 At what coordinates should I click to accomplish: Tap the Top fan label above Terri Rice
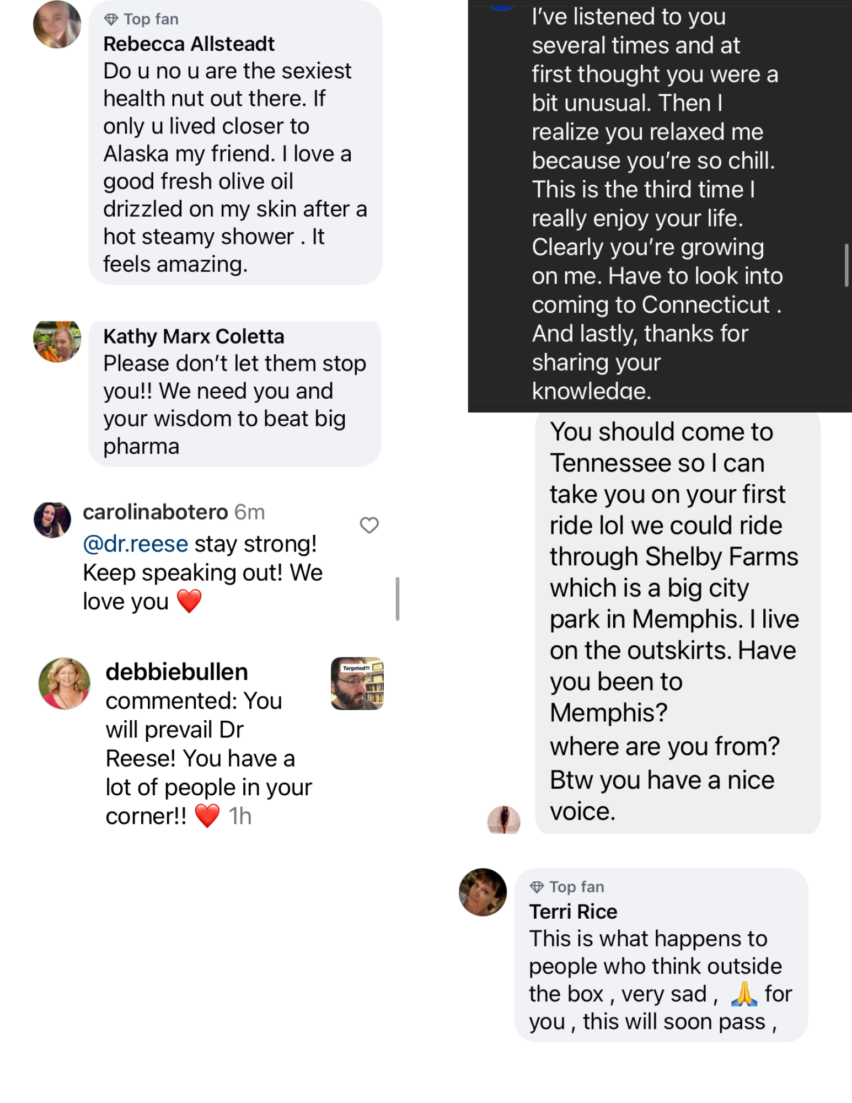[x=576, y=887]
